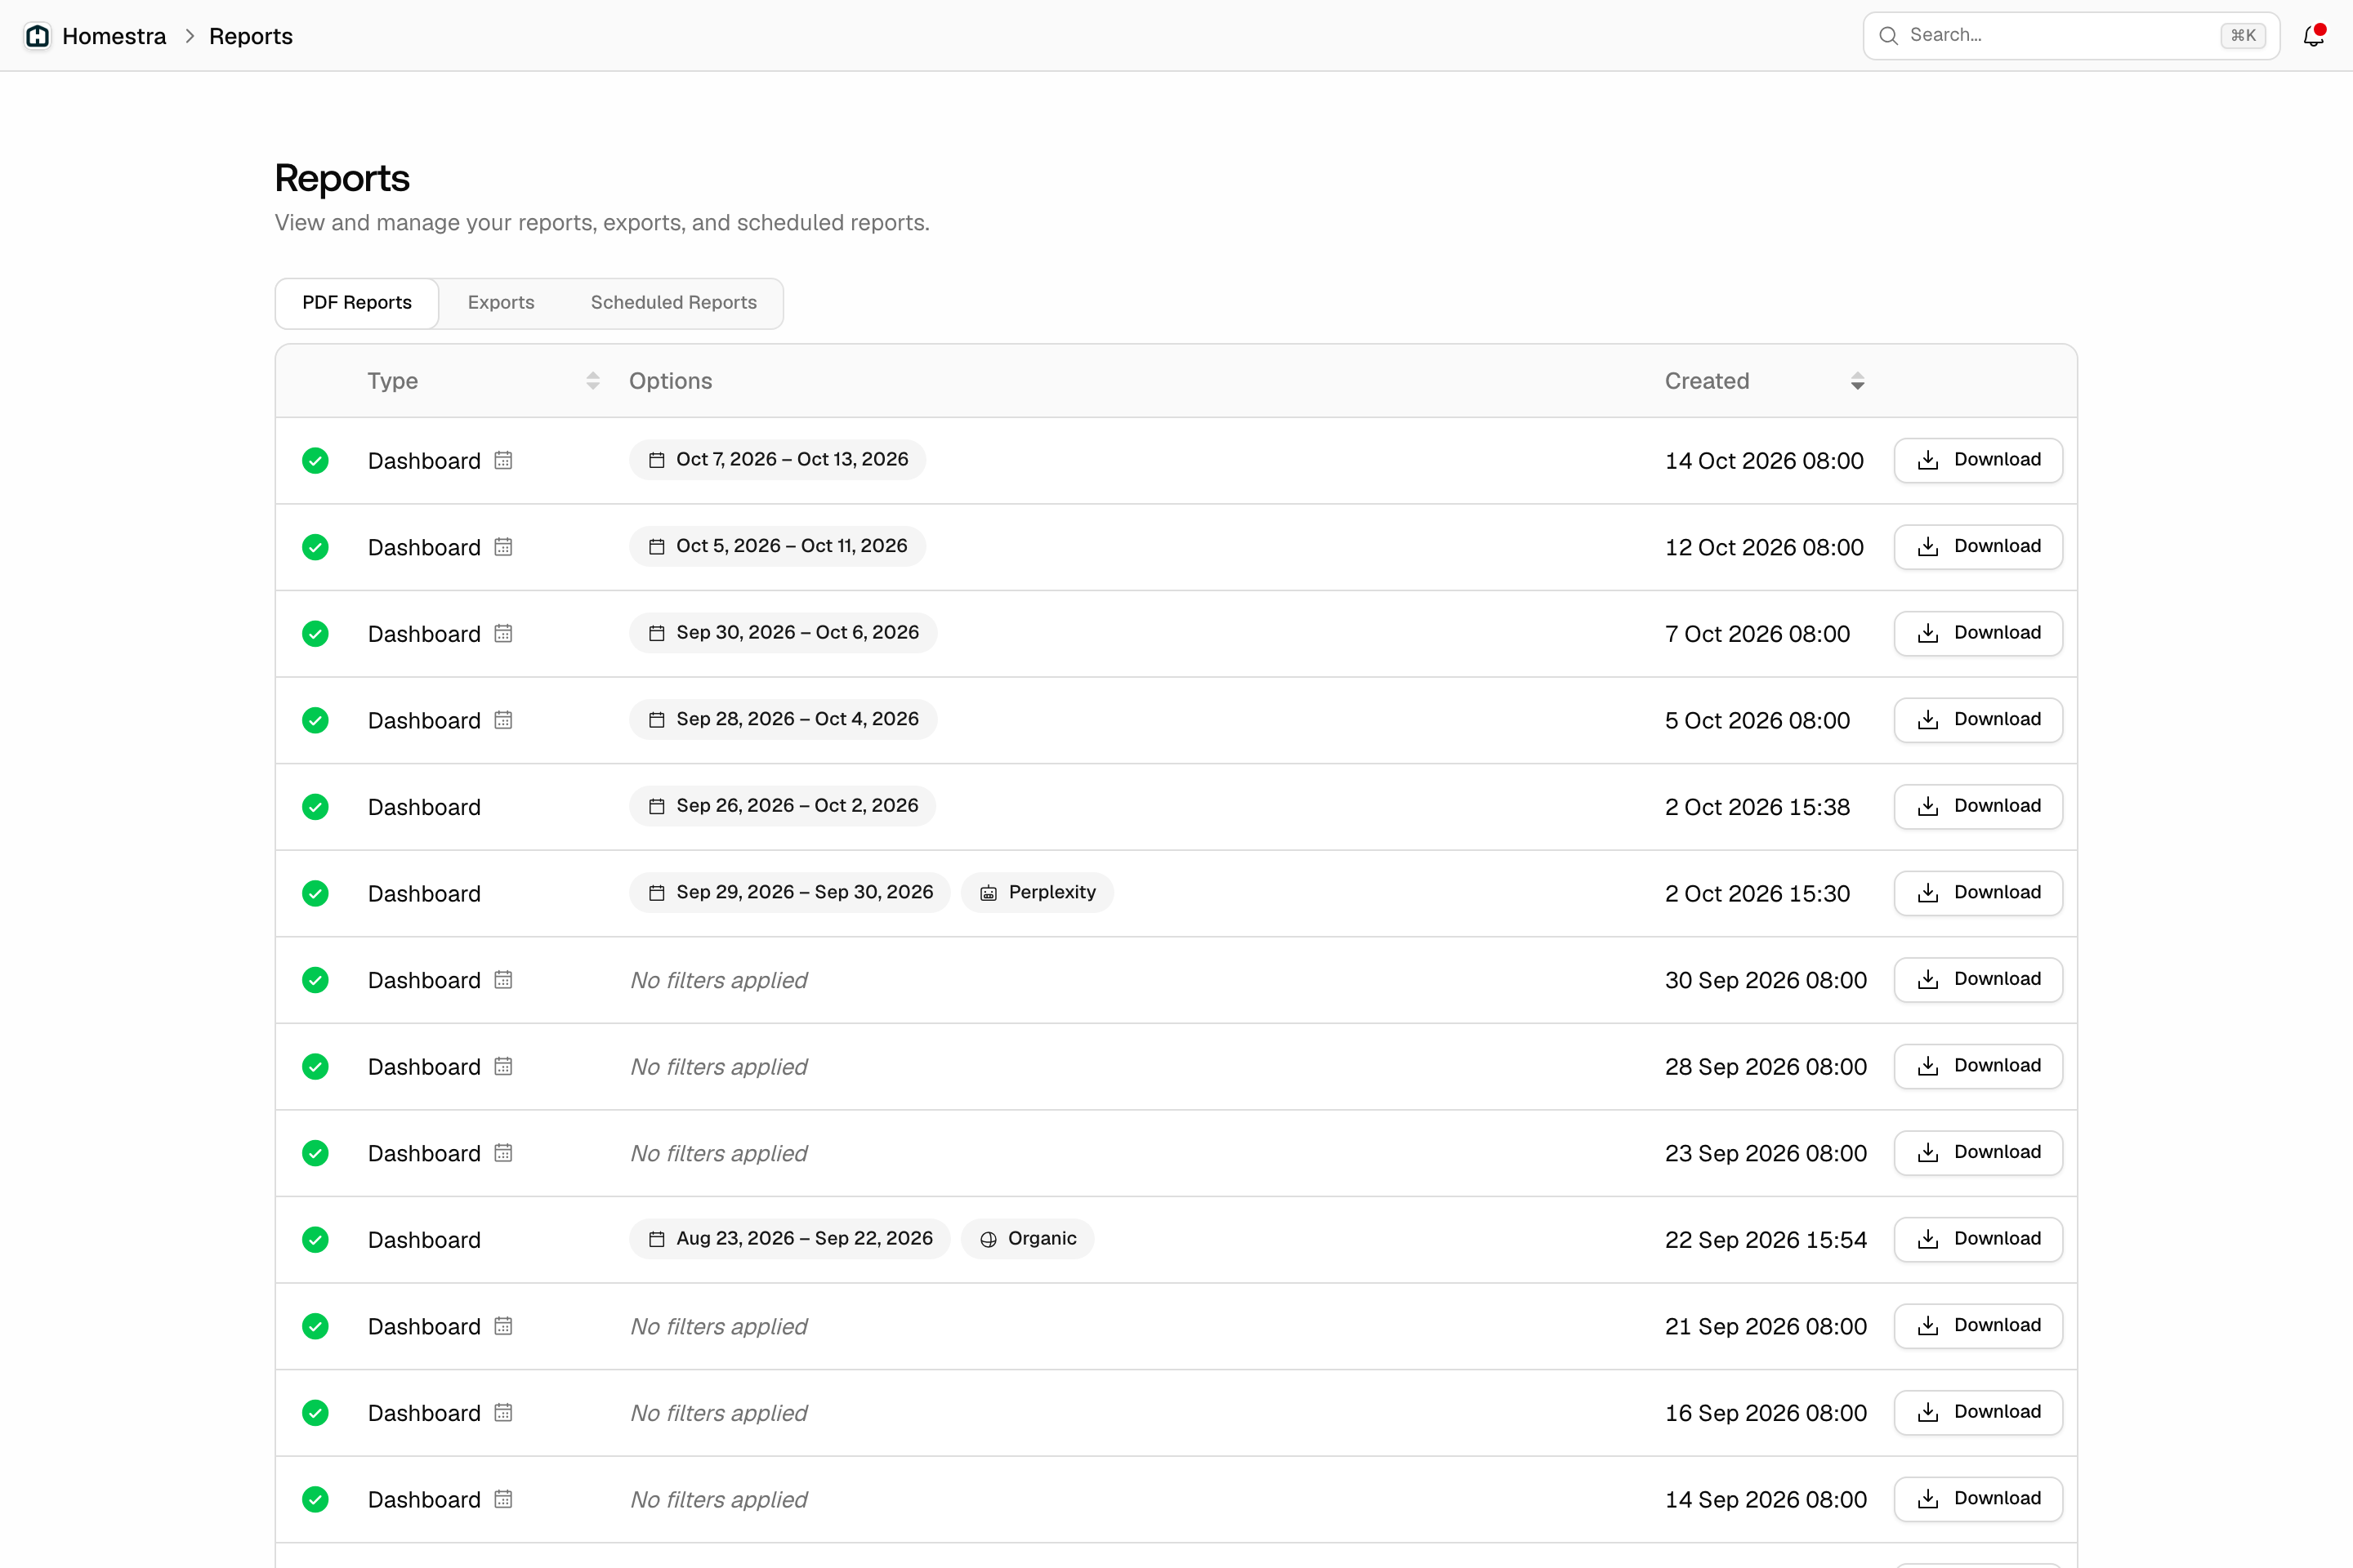Click 'No filters applied' in the 28 Sep row
Viewport: 2353px width, 1568px height.
pos(718,1067)
